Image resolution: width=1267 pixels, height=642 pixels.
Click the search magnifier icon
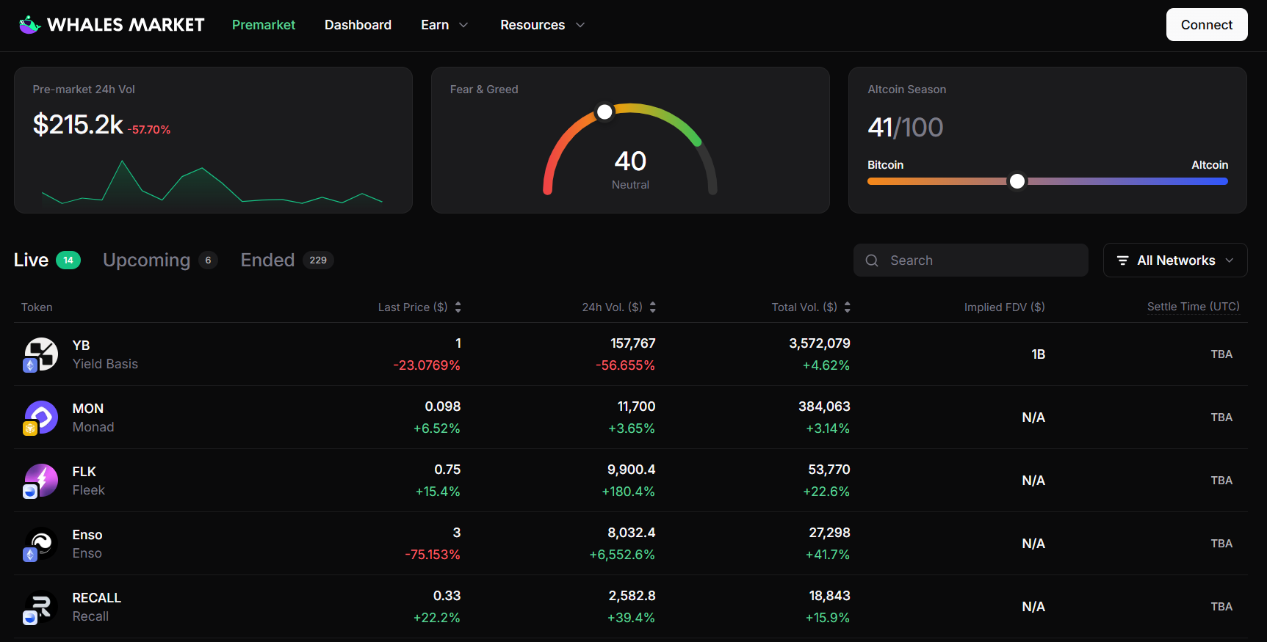(x=872, y=260)
